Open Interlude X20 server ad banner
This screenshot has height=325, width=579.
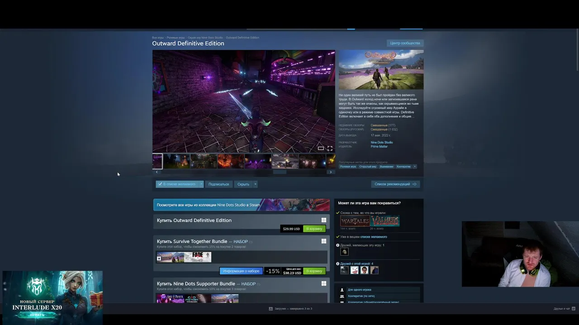(52, 297)
